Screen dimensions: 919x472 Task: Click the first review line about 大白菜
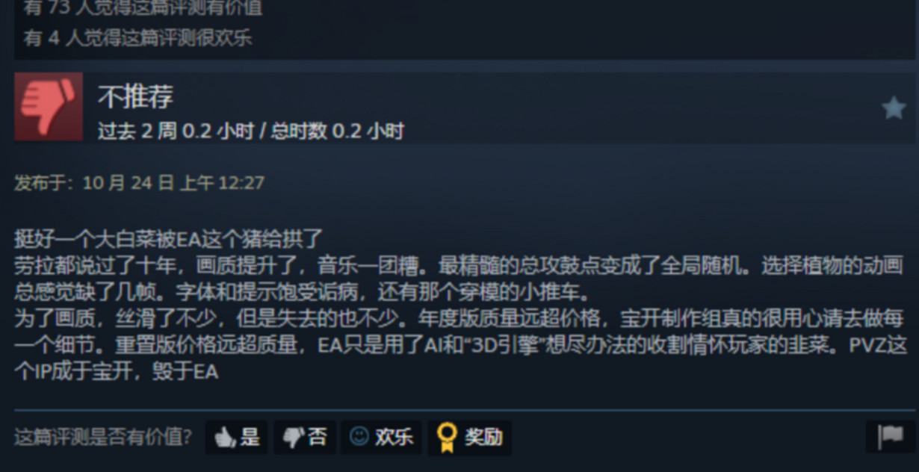168,239
